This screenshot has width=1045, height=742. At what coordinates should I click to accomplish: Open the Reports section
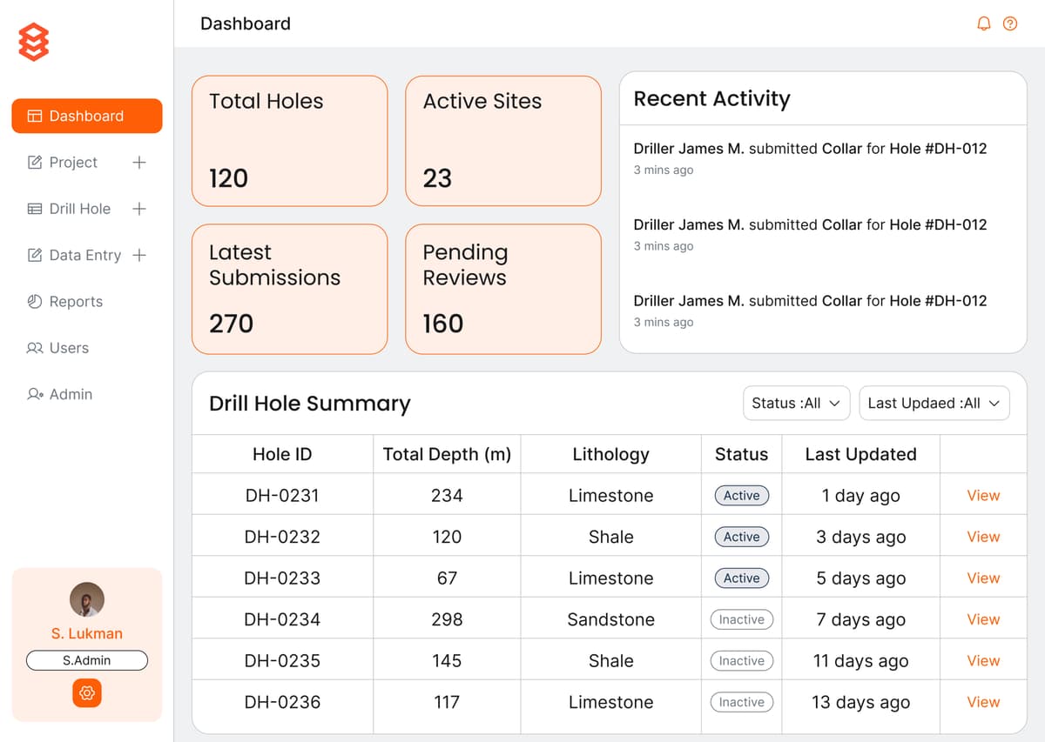74,301
